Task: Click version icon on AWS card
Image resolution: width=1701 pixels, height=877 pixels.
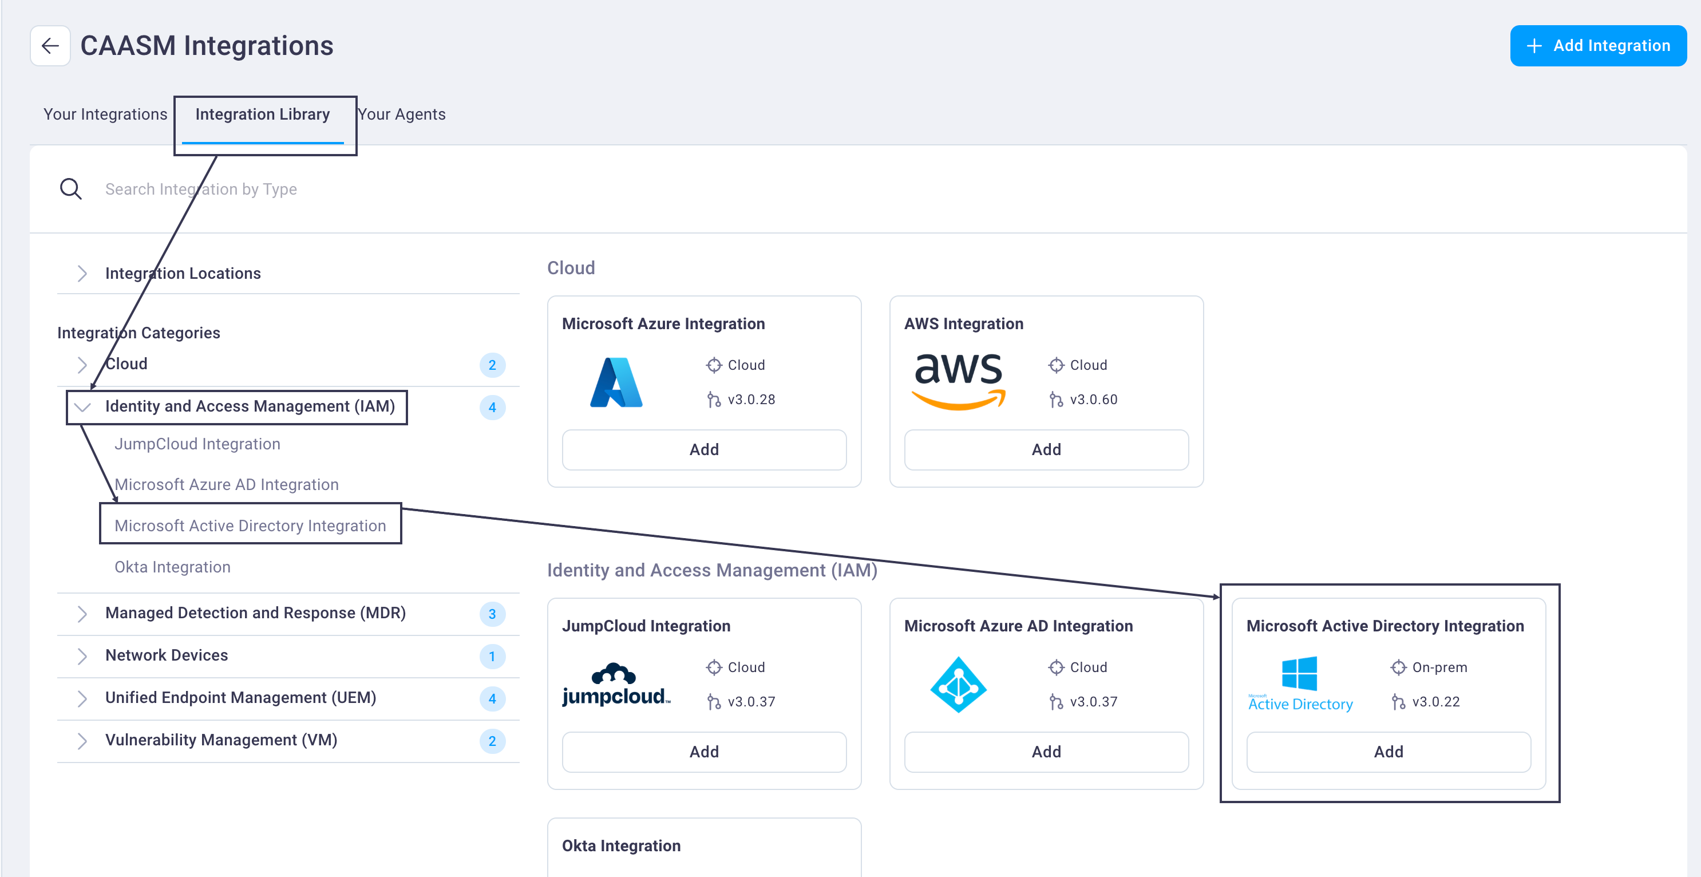Action: click(x=1056, y=400)
